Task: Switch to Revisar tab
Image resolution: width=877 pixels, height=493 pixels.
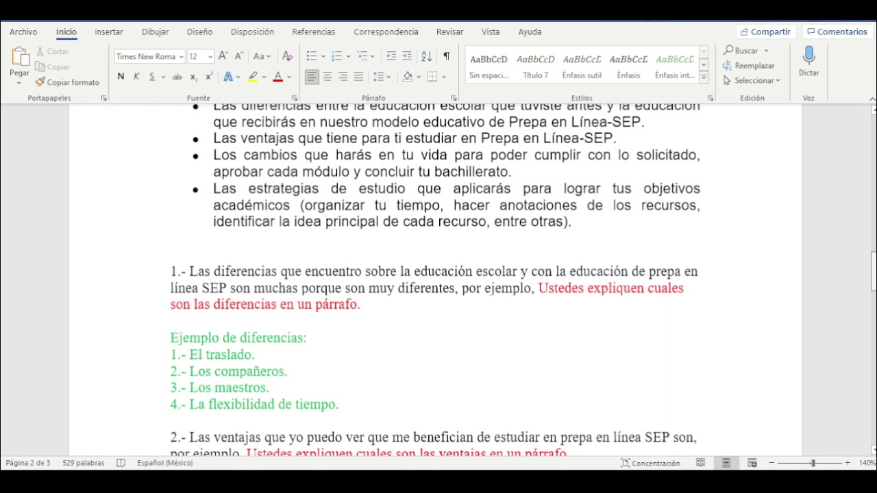Action: (449, 31)
